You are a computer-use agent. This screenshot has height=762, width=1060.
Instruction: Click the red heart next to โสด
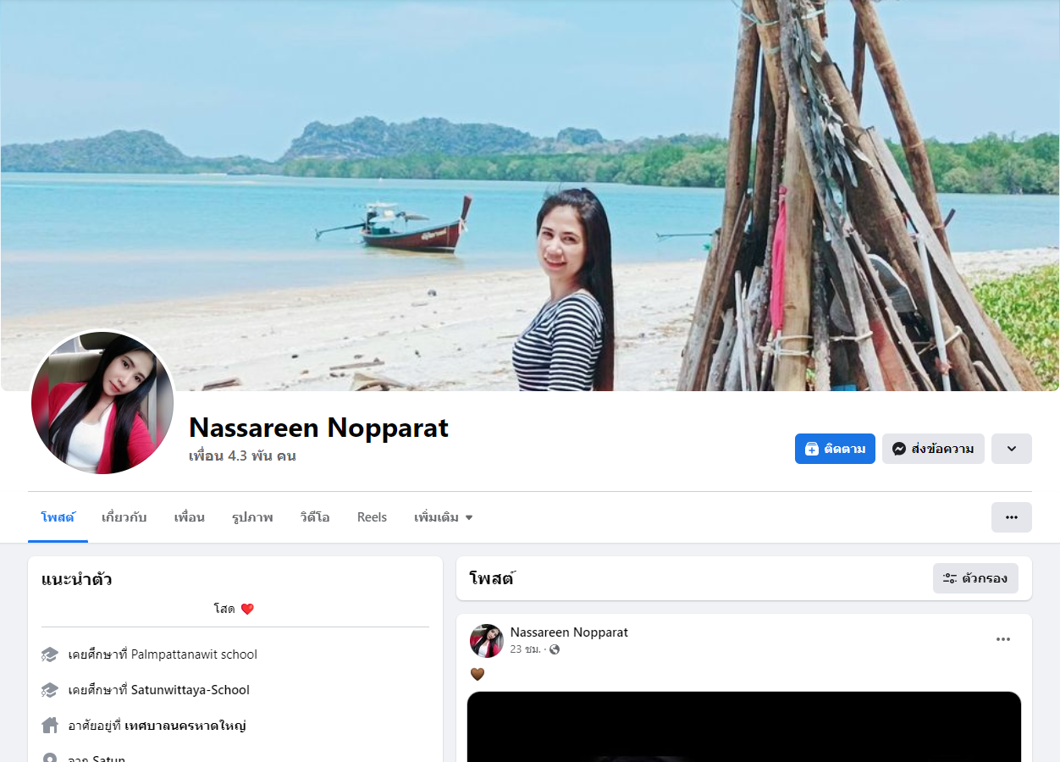[x=247, y=609]
